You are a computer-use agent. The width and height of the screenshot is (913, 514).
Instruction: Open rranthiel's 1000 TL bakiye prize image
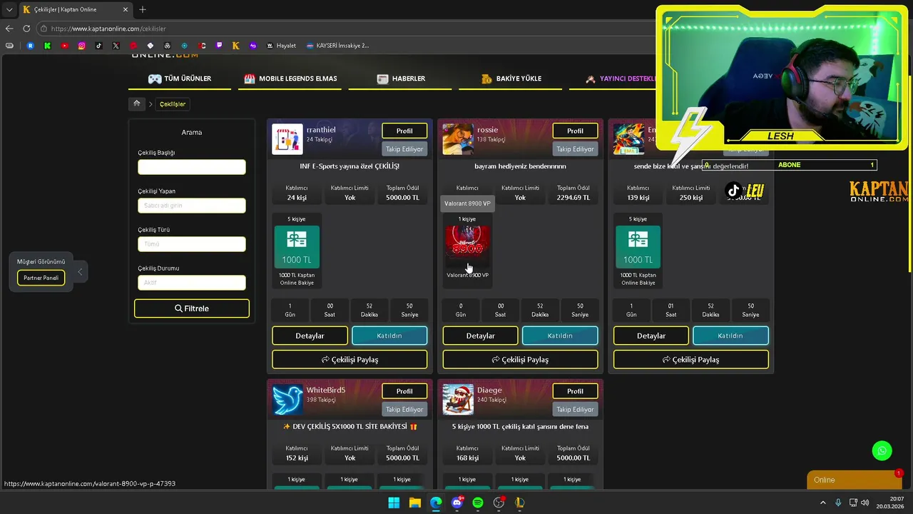coord(297,246)
